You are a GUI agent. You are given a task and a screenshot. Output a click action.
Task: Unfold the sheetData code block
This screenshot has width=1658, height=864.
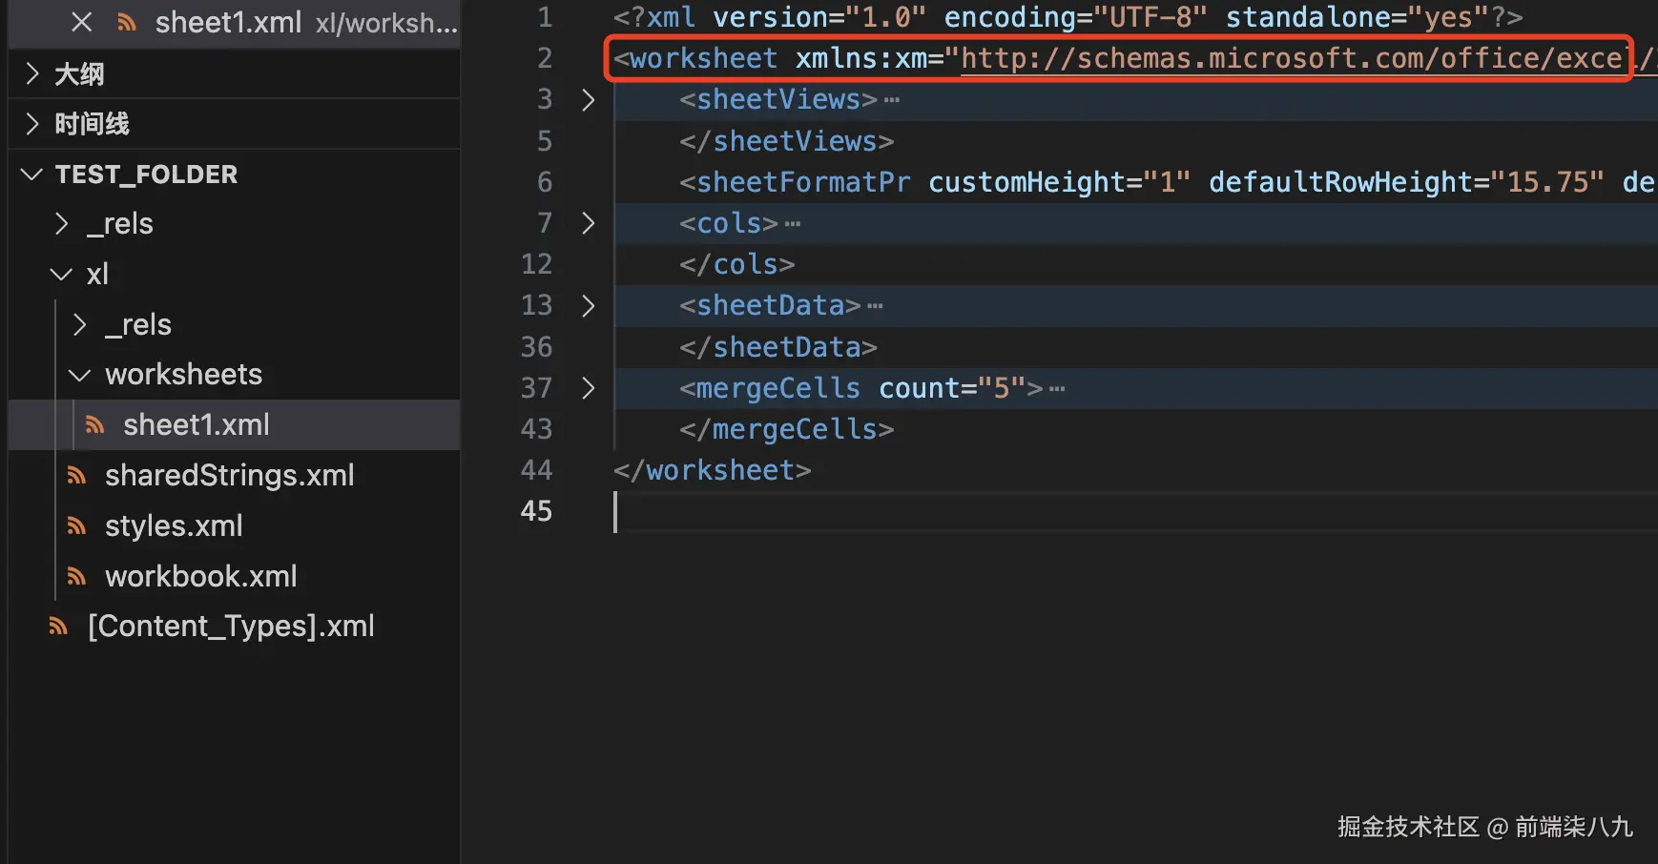pos(588,306)
